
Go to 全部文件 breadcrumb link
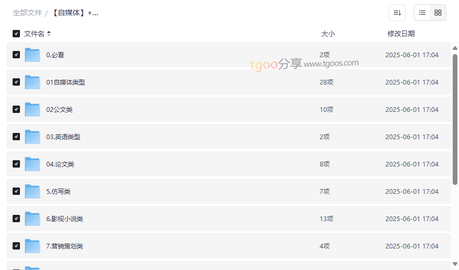tap(27, 13)
